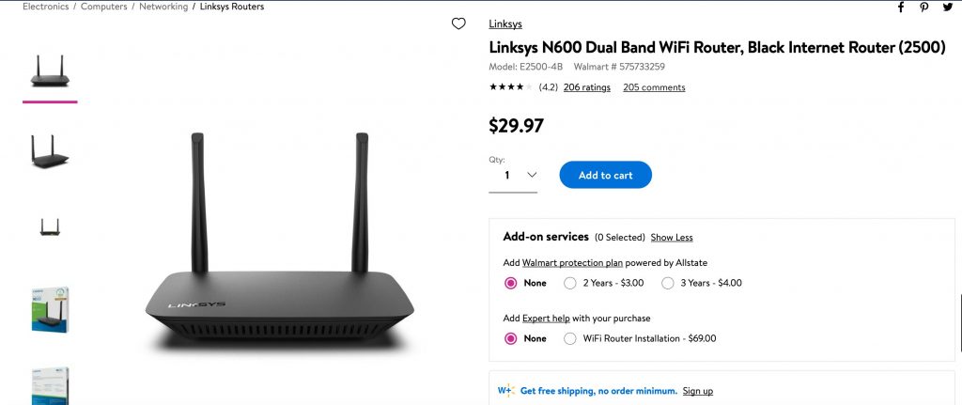Click the heart favorite icon
This screenshot has width=962, height=405.
pos(458,23)
